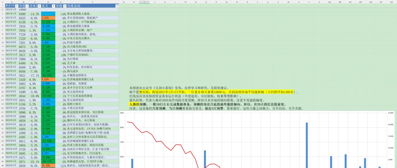Click the 月度总结 header cell

point(93,5)
